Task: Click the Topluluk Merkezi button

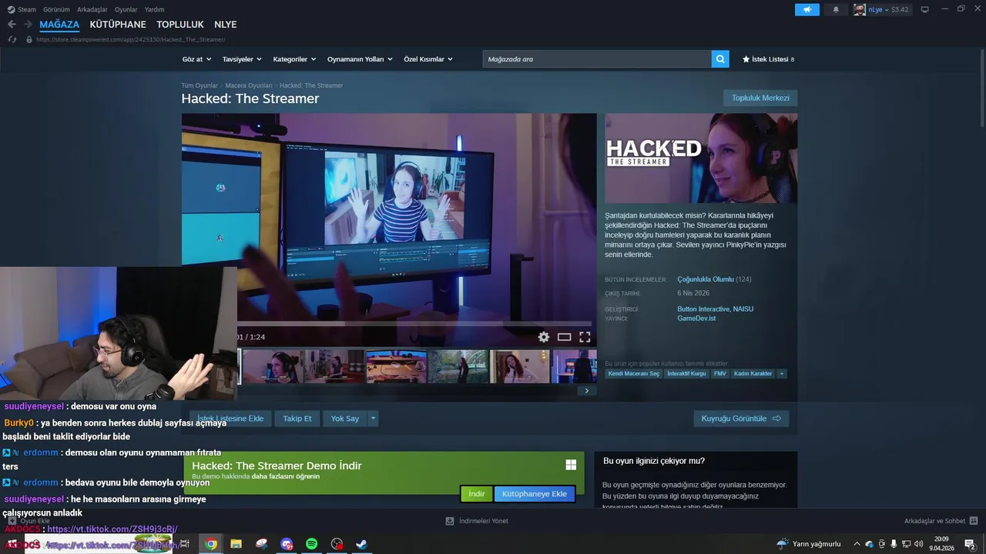Action: 760,98
